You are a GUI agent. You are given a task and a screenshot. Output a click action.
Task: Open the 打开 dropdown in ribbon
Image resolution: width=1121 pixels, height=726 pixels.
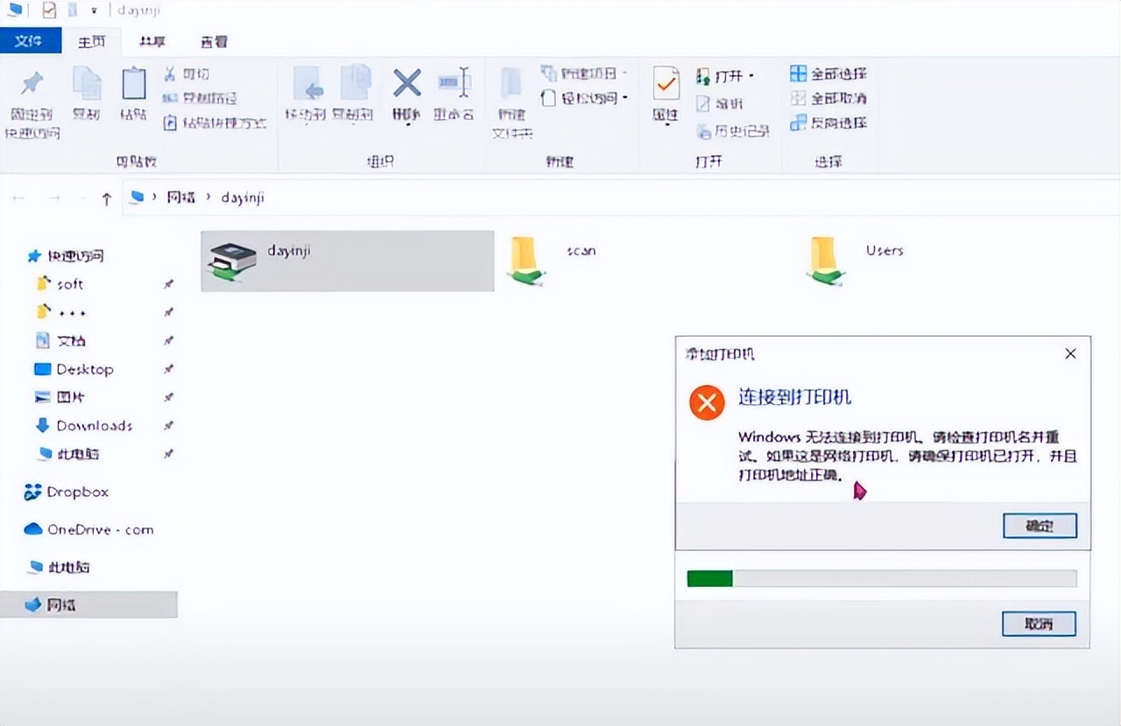coord(725,76)
